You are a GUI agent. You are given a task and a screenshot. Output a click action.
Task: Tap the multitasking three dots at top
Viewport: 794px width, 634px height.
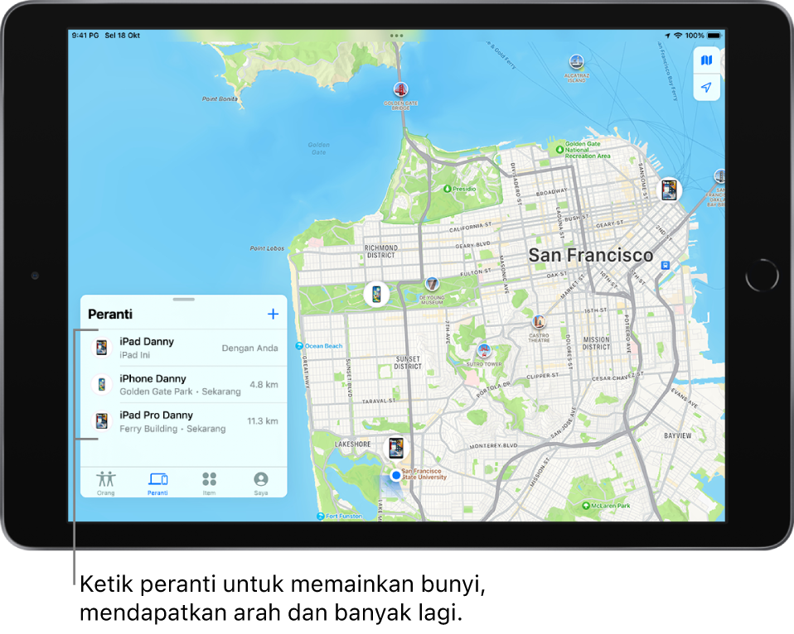click(x=397, y=36)
